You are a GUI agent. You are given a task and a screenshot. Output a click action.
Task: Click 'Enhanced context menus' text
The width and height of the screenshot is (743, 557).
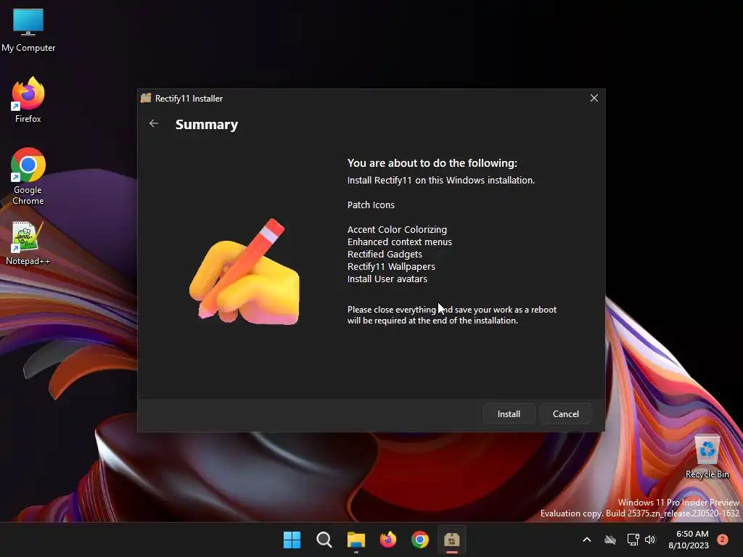(400, 242)
